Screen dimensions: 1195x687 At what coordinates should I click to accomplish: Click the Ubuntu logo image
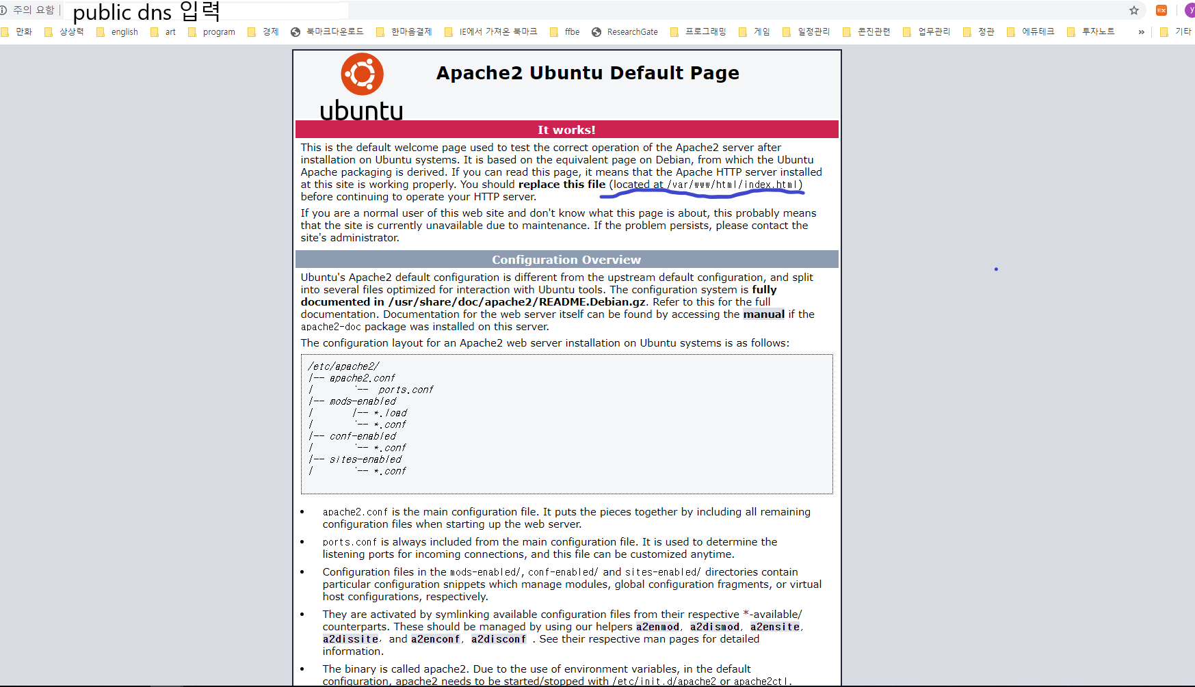(362, 87)
